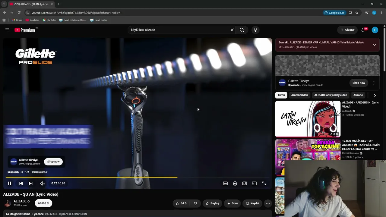Screen dimensions: 386x217
Task: Open the YouTube account avatar menu
Action: [x=375, y=30]
